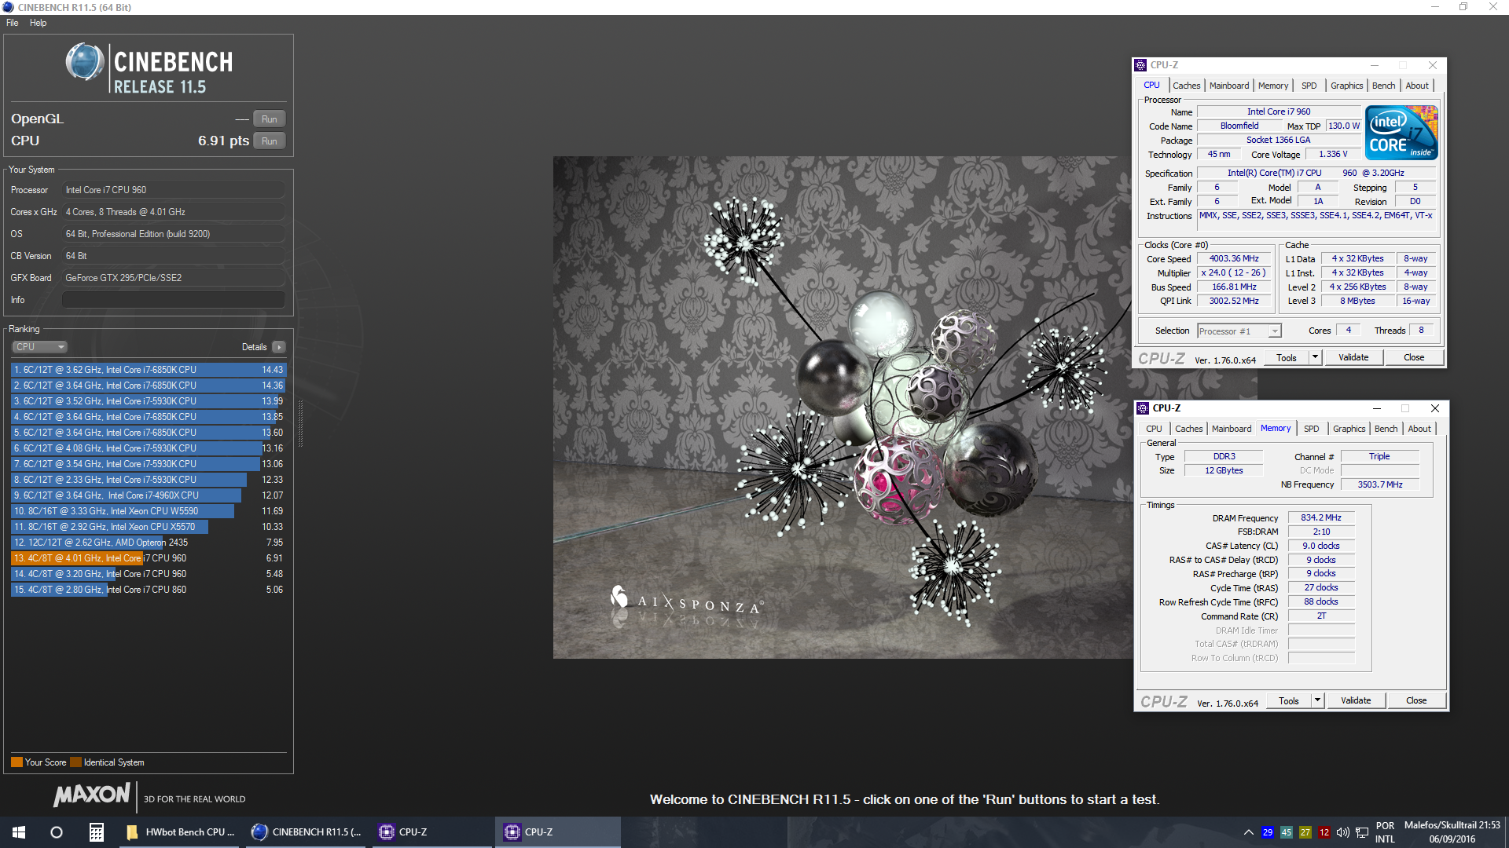Switch to About tab in upper CPU-Z window
Image resolution: width=1509 pixels, height=848 pixels.
(1417, 86)
